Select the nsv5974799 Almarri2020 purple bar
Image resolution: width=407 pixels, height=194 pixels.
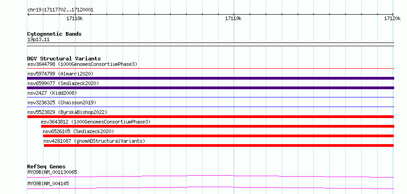click(x=210, y=78)
